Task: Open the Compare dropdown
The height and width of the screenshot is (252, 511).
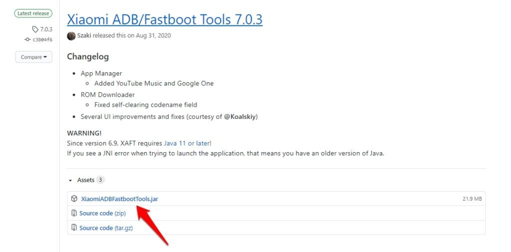Action: (33, 57)
